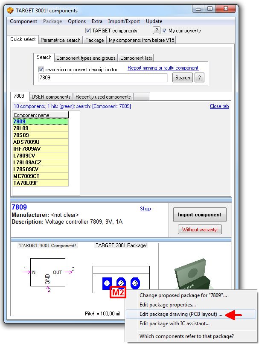259x344 pixels.
Task: Disable search in component description too
Action: (x=41, y=69)
